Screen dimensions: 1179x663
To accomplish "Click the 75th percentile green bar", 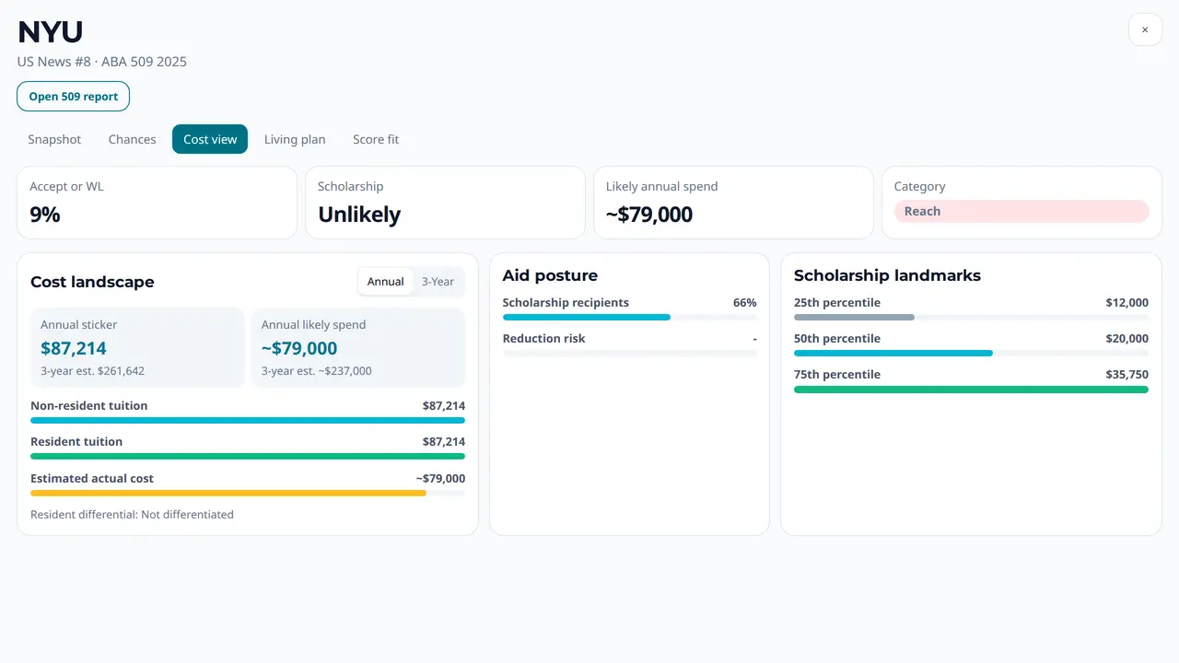I will [x=971, y=390].
